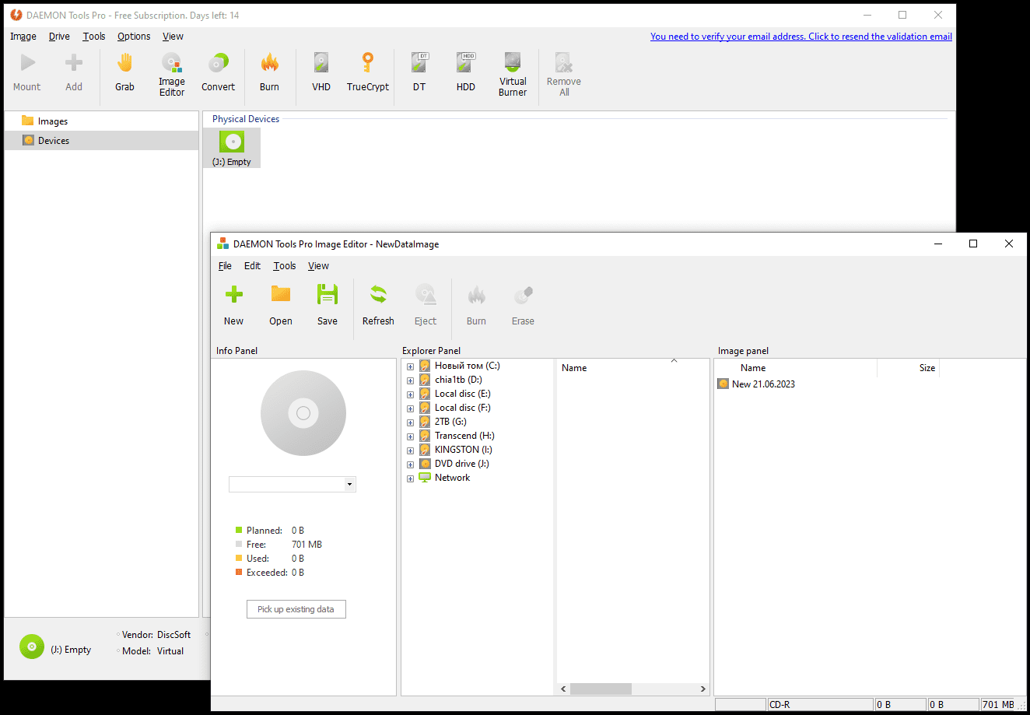Open the File menu in Image Editor
This screenshot has height=715, width=1030.
click(x=225, y=266)
